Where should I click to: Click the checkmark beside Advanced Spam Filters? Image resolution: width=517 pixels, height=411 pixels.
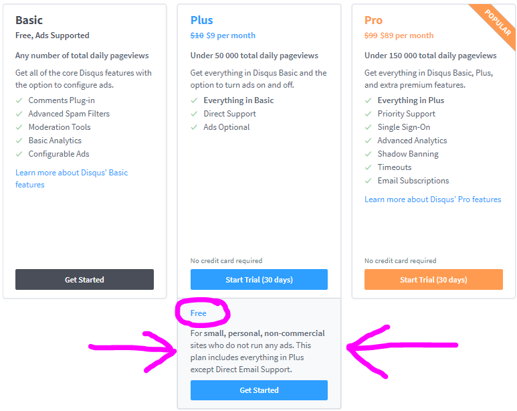19,114
